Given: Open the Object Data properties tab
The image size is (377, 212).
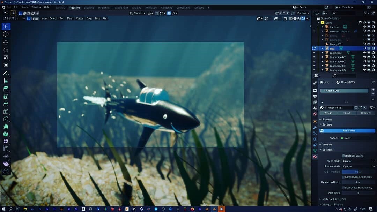Looking at the screenshot, I should click(x=315, y=151).
